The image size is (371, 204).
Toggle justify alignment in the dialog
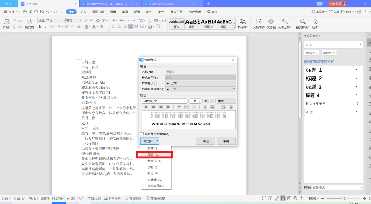point(168,107)
